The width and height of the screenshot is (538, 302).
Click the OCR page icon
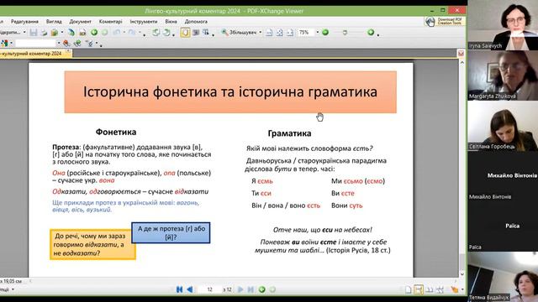pos(82,33)
